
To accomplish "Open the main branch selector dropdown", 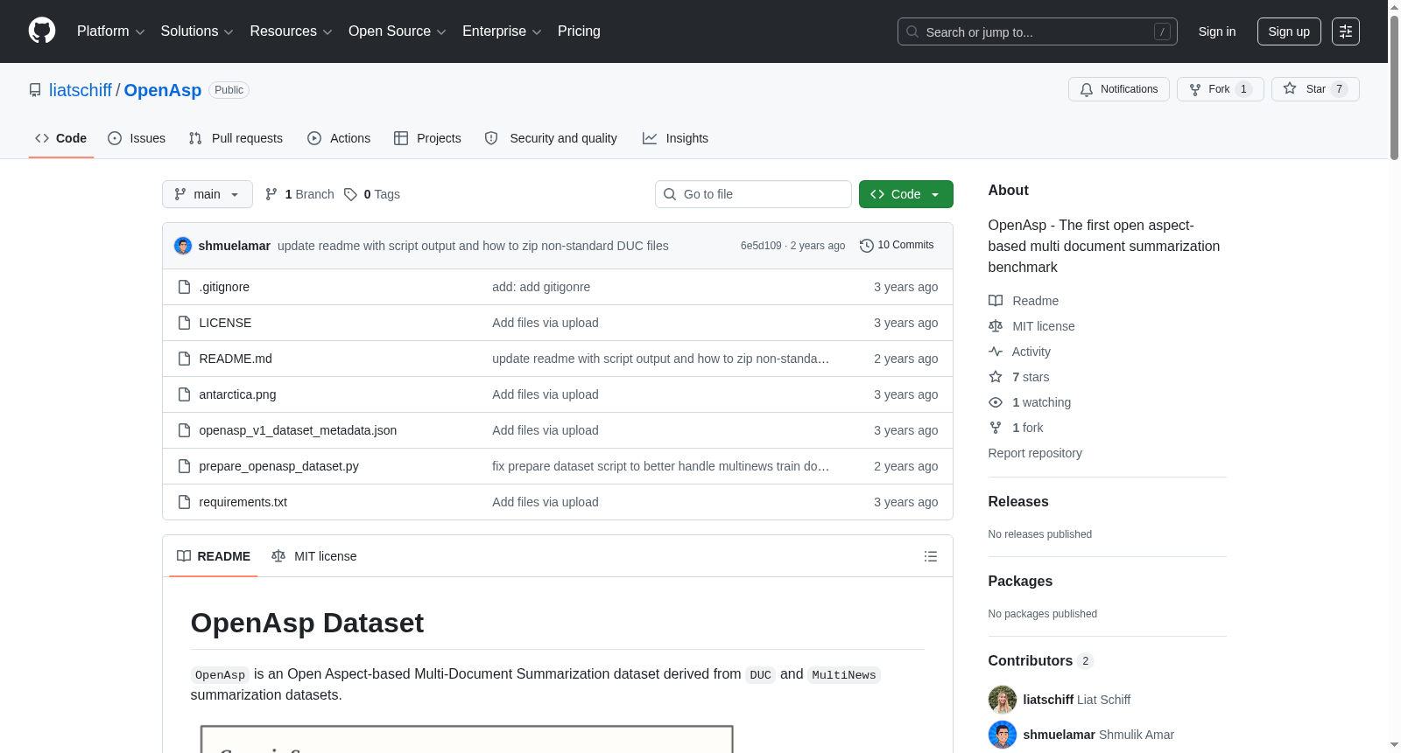I will point(208,194).
